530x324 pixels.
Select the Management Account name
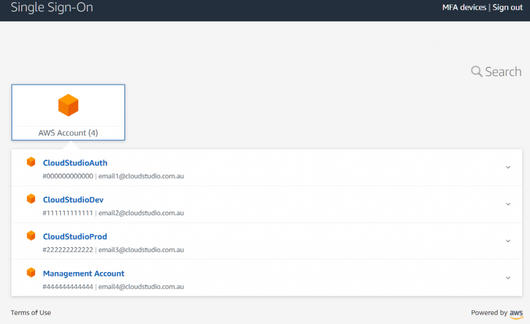(x=83, y=273)
